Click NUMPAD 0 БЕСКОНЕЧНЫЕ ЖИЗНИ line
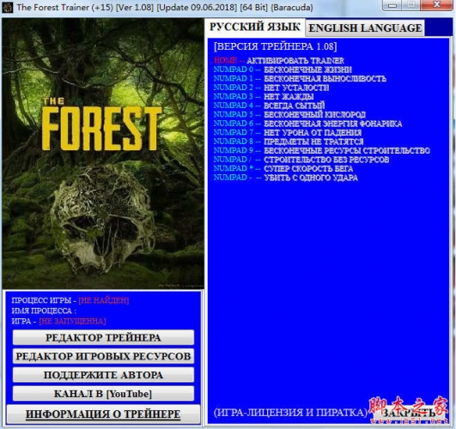Image resolution: width=456 pixels, height=429 pixels. point(283,69)
